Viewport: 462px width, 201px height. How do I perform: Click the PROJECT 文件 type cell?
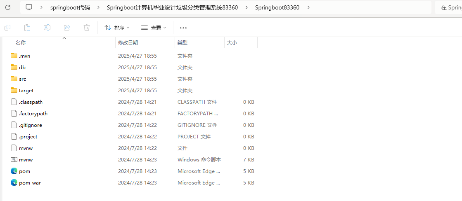point(194,137)
